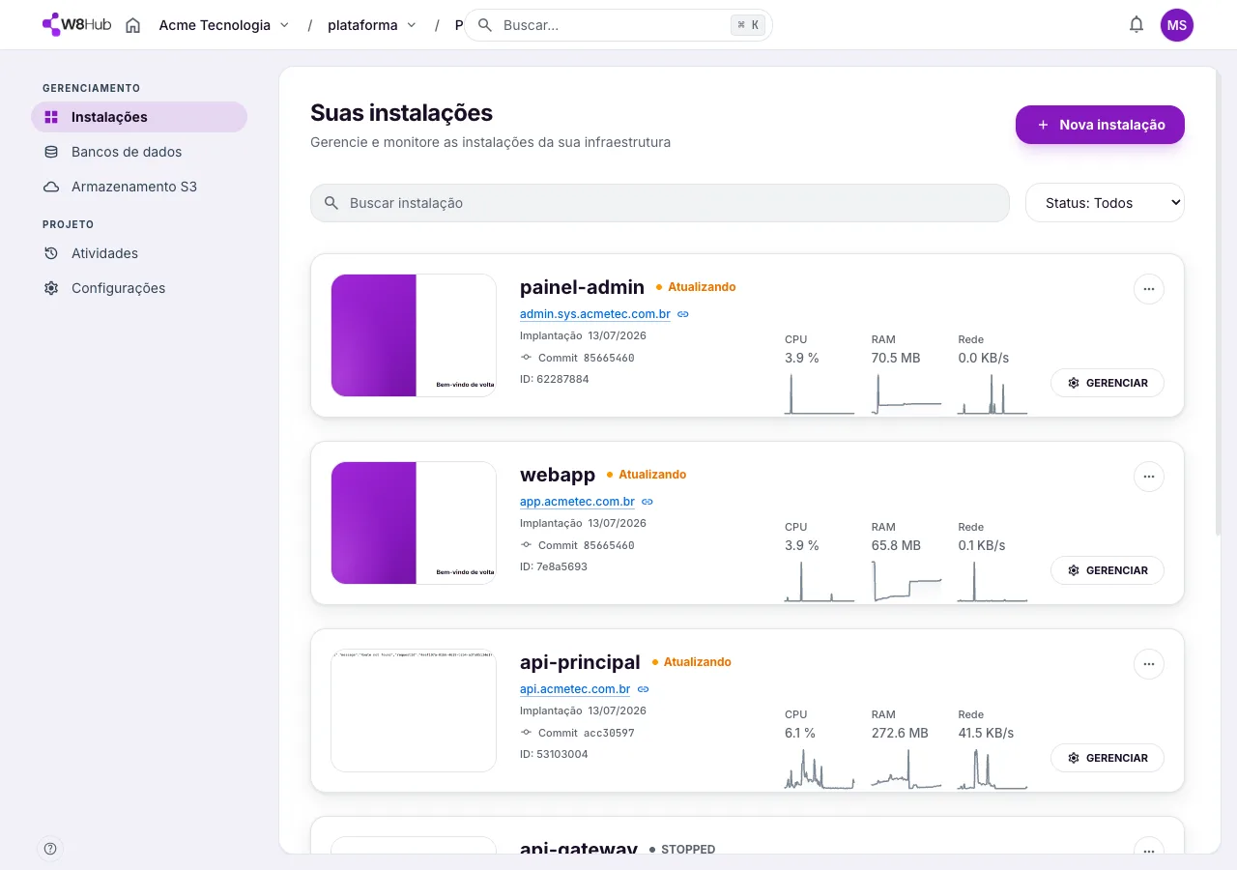Image resolution: width=1237 pixels, height=870 pixels.
Task: Click the api-principal installation title
Action: 580,662
